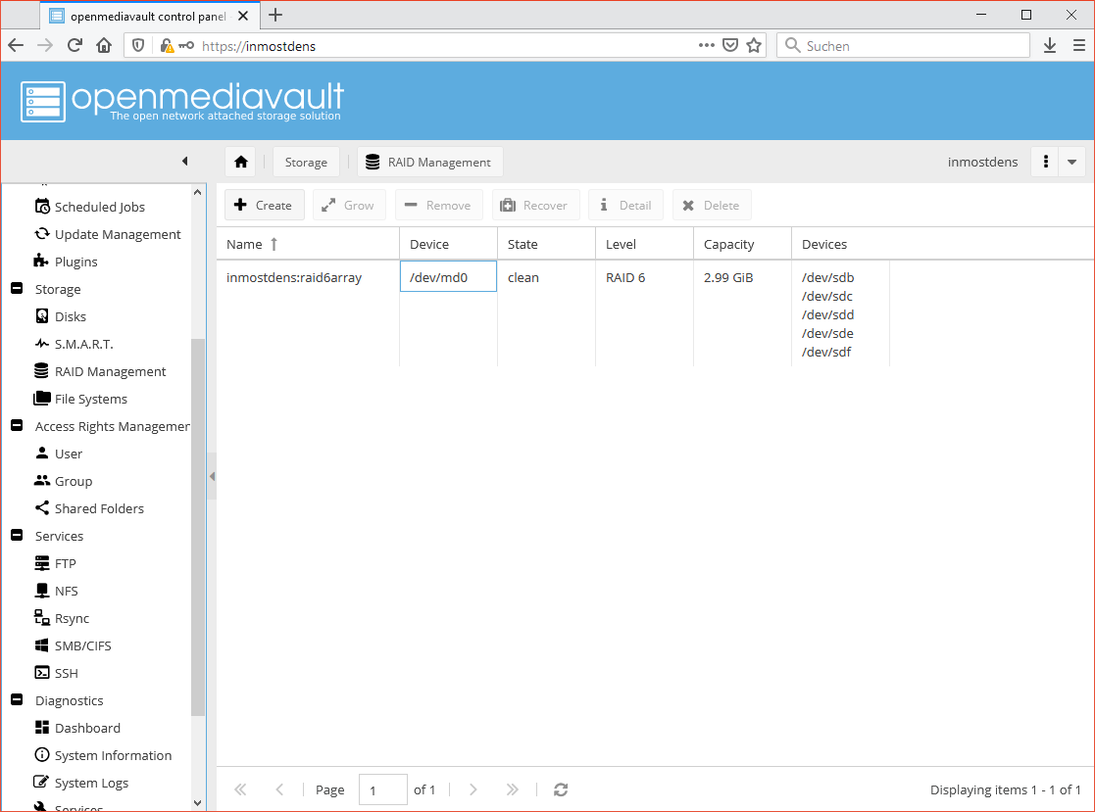Open the dropdown arrow next to the kebab menu

pyautogui.click(x=1070, y=162)
